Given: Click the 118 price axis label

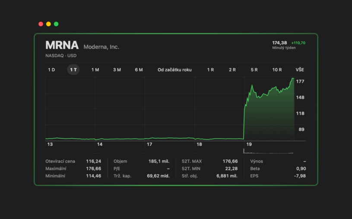Looking at the screenshot, I should [x=300, y=114].
